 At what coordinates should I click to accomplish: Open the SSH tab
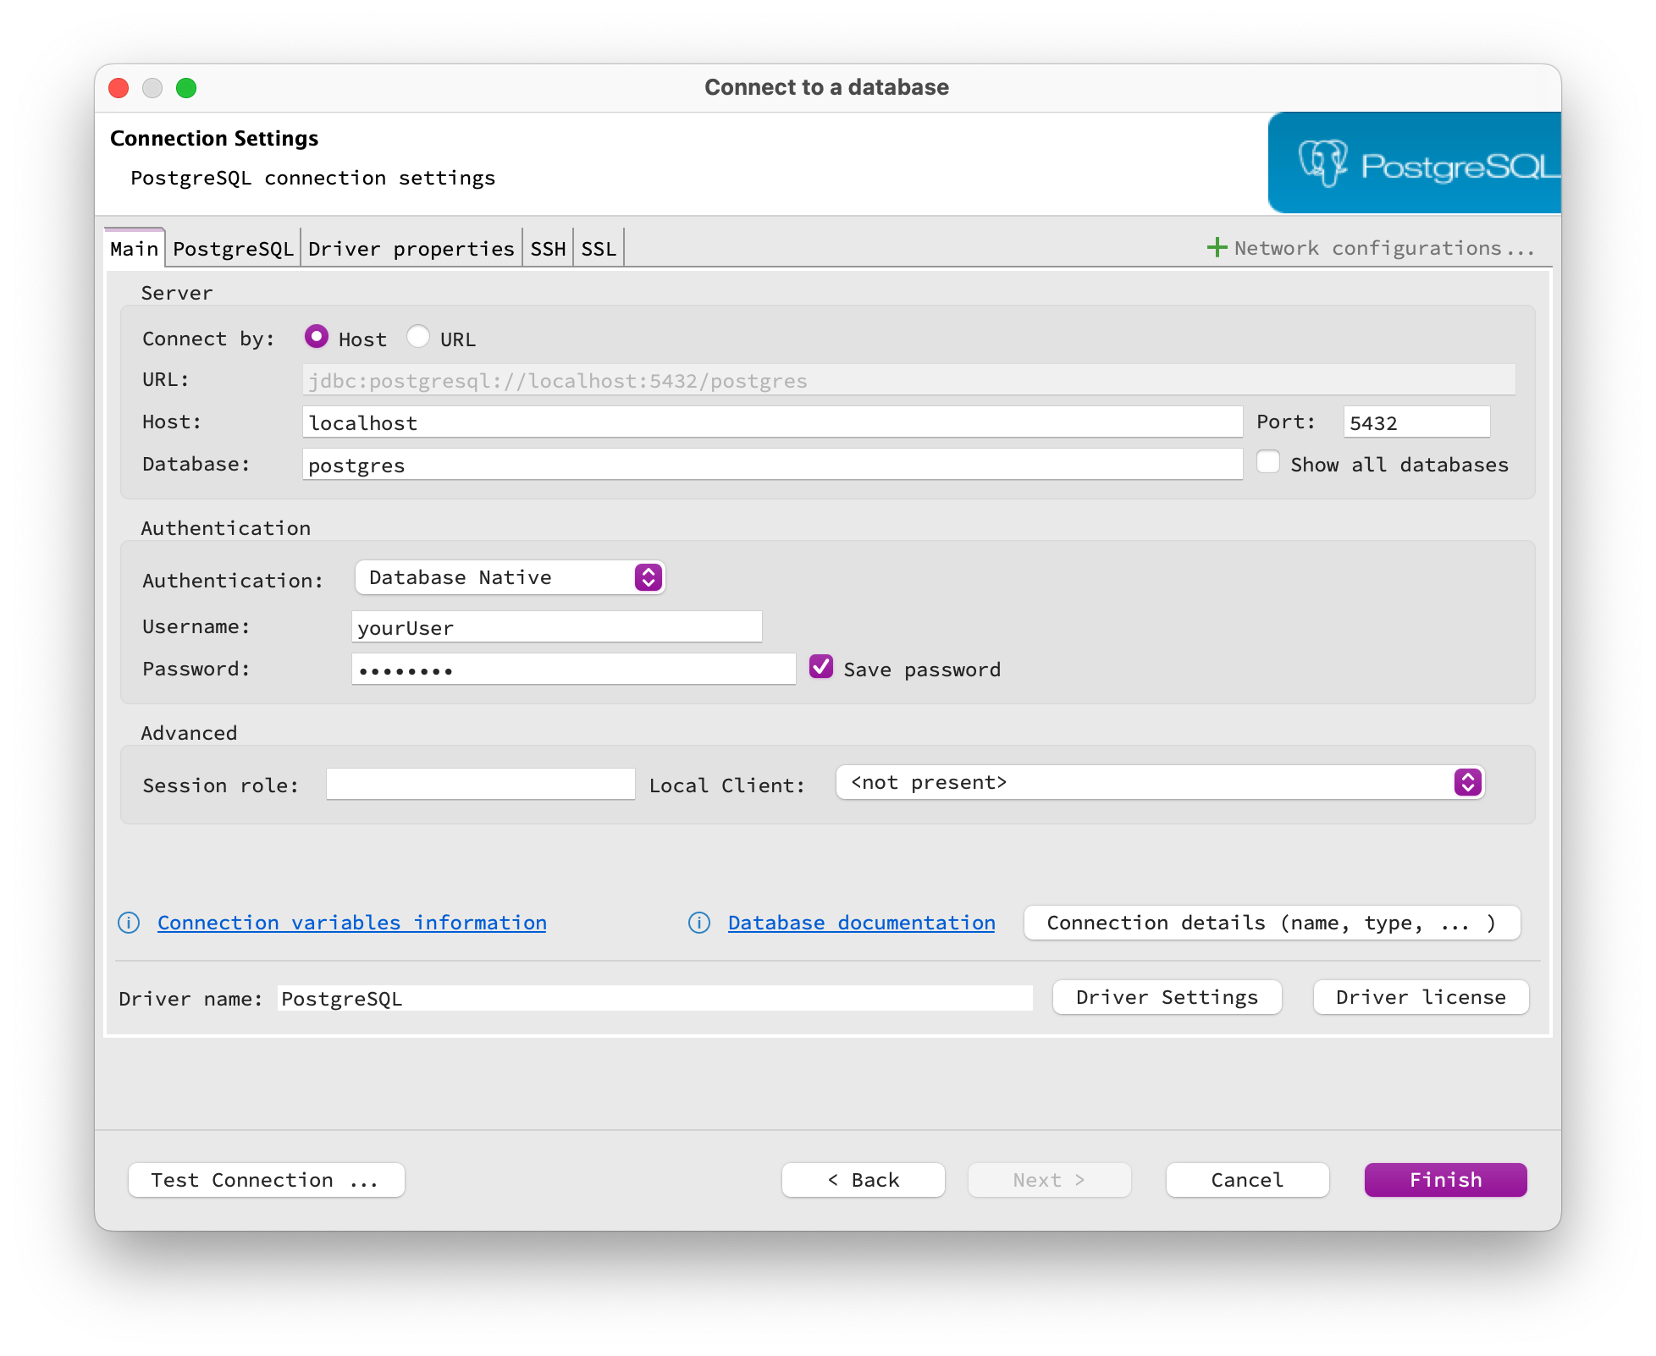tap(548, 249)
